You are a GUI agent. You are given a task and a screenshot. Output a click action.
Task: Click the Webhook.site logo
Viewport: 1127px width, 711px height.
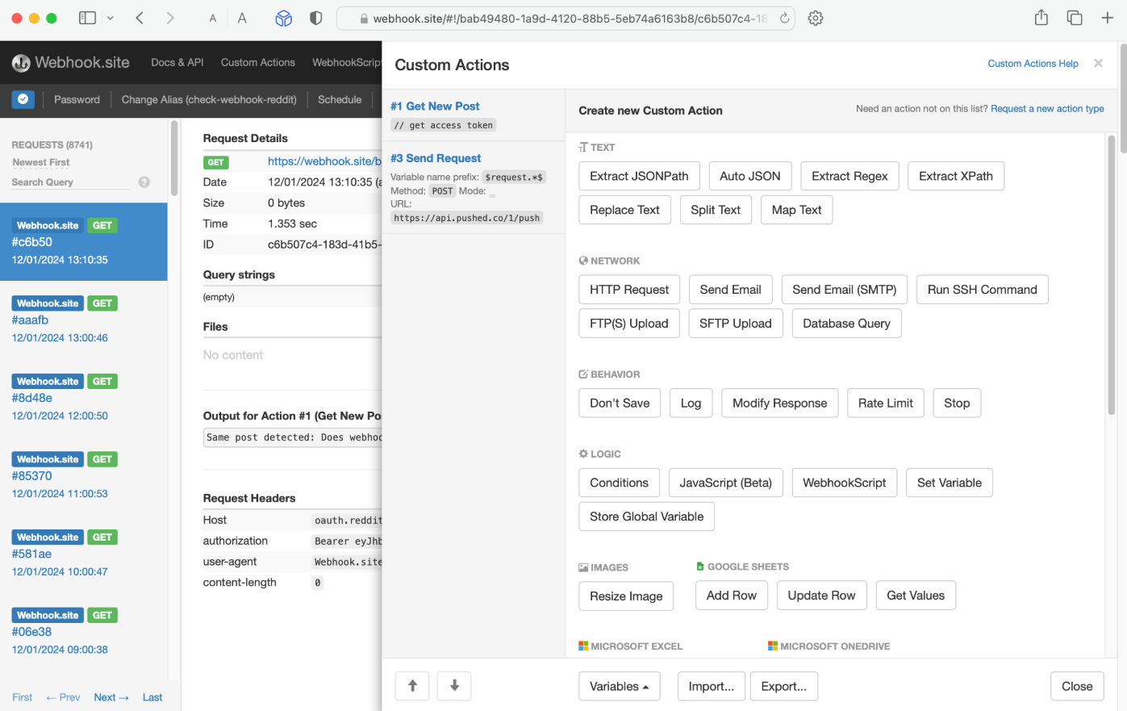point(70,62)
